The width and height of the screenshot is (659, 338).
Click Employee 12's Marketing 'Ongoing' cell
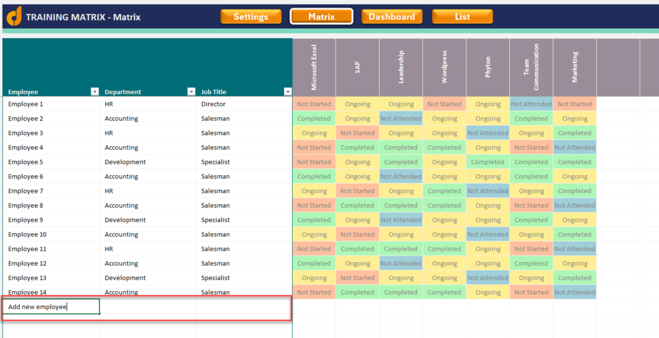(575, 263)
